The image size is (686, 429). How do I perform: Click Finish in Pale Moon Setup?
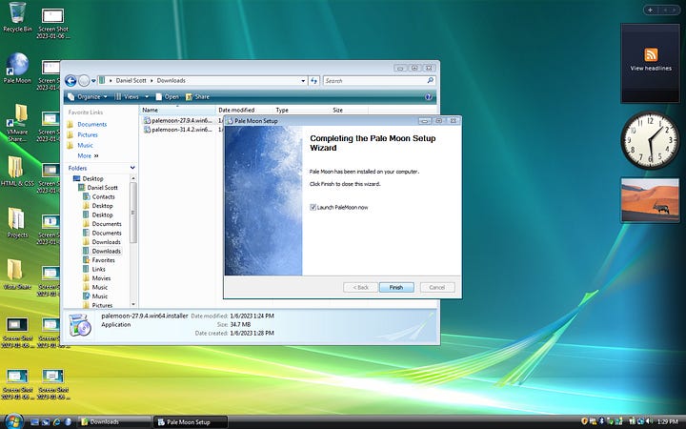tap(396, 287)
